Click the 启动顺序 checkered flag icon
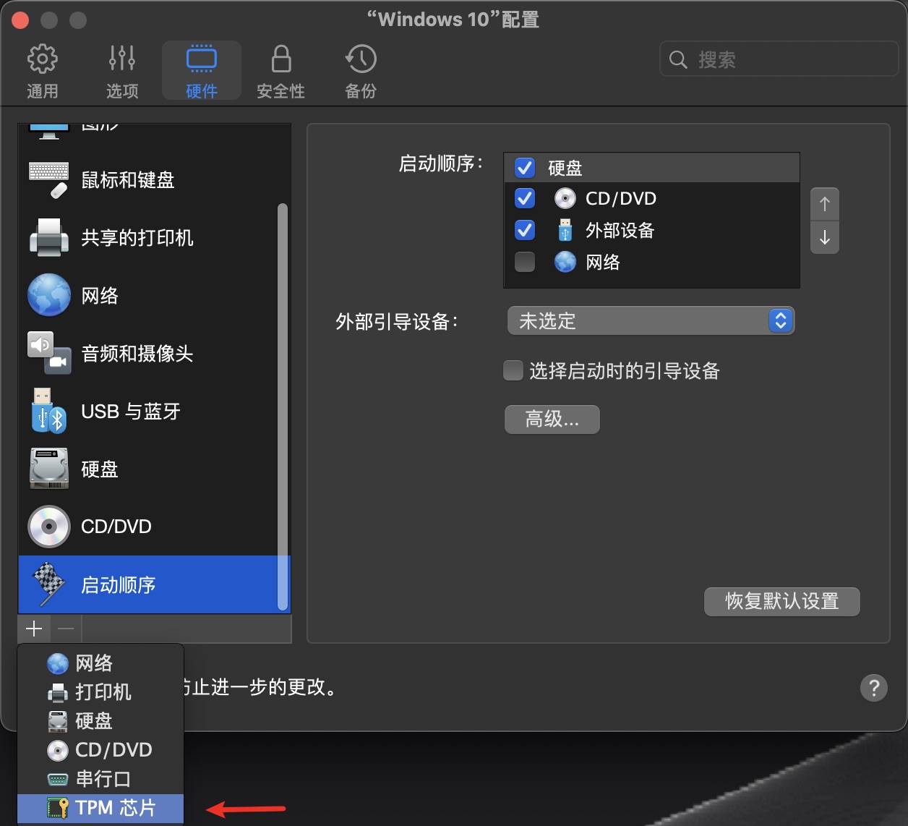The image size is (908, 826). point(49,584)
